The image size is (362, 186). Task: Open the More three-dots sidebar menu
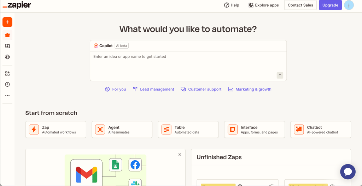click(x=7, y=95)
